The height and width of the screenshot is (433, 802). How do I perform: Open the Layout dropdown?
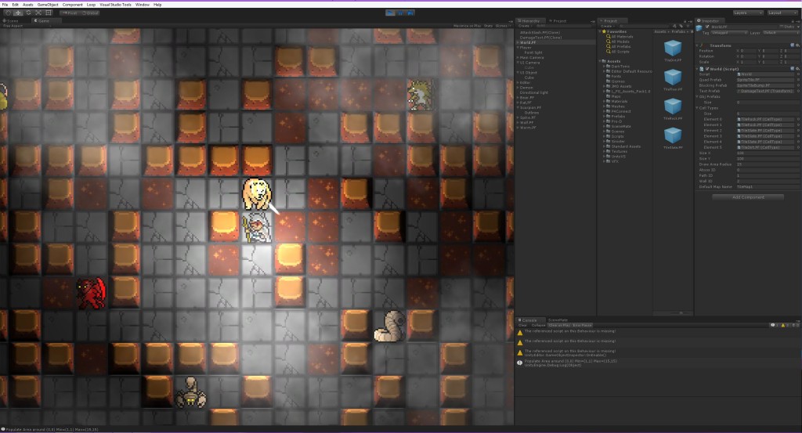coord(782,13)
